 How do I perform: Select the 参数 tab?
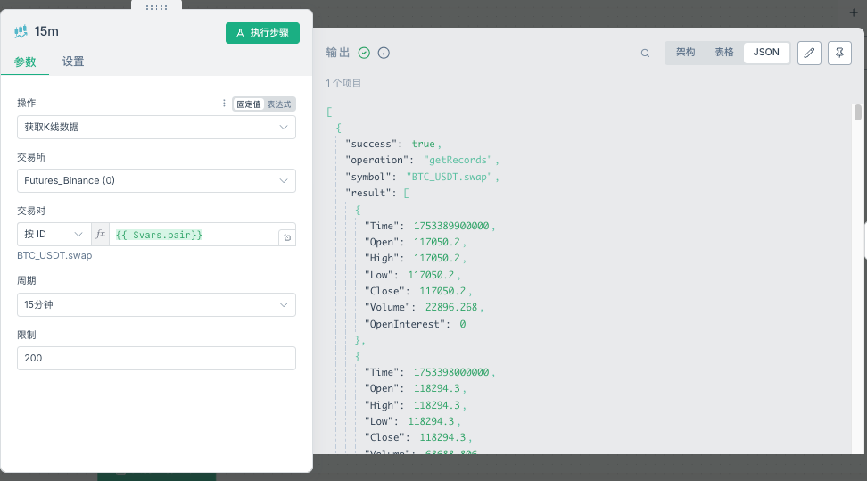tap(25, 62)
